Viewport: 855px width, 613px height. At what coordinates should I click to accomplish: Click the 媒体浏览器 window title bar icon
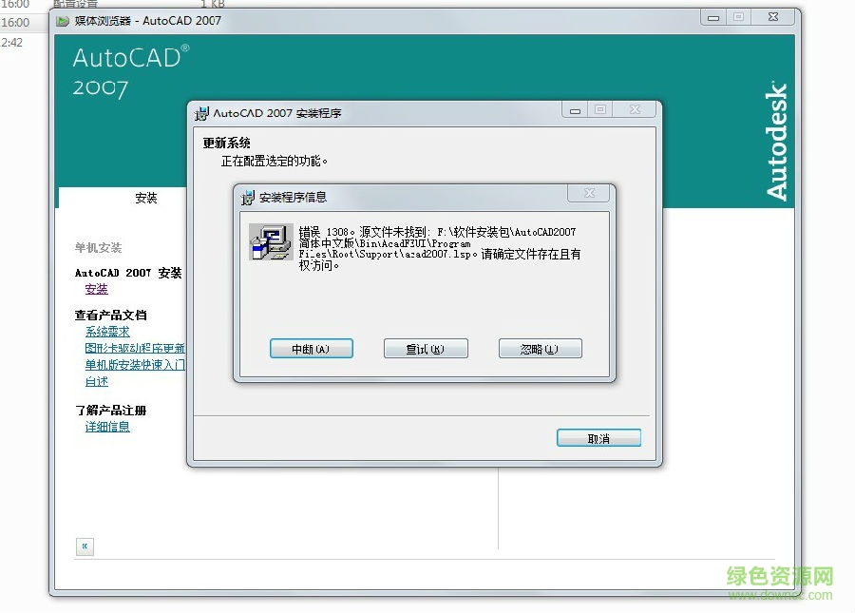tap(61, 19)
